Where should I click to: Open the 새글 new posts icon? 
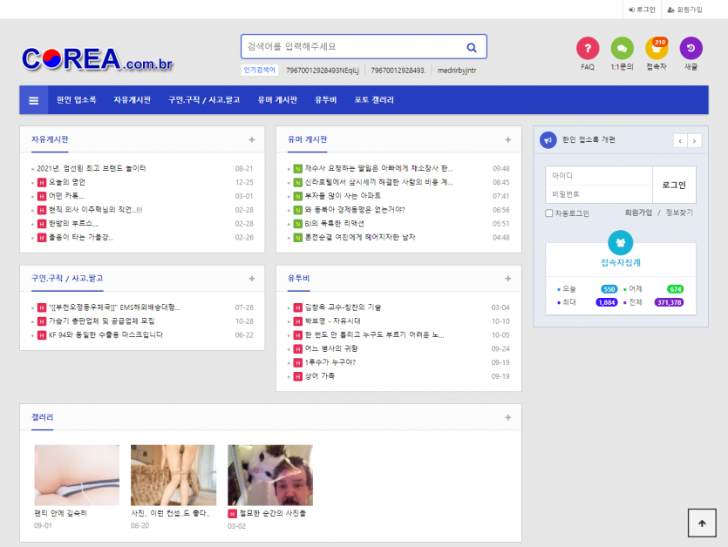tap(691, 50)
